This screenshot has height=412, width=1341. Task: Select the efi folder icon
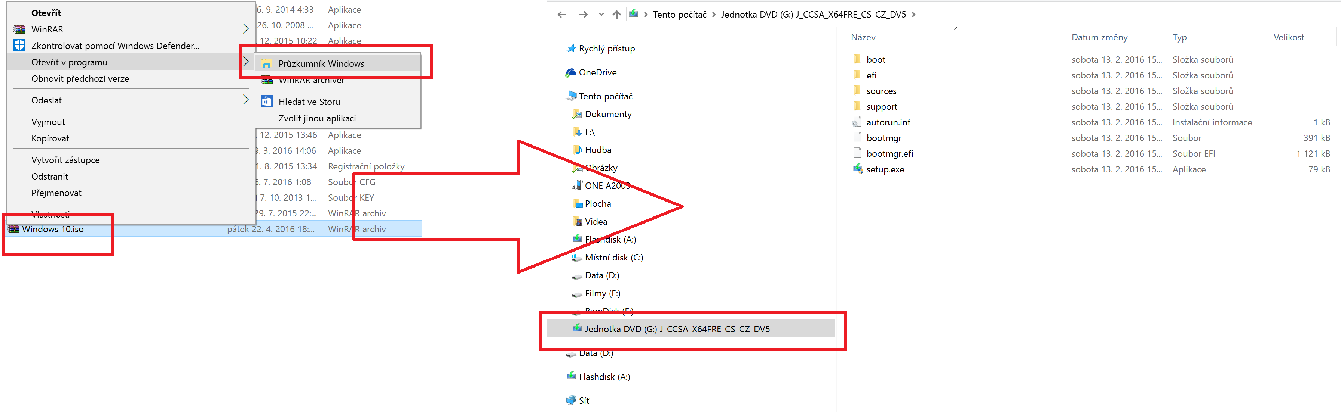pos(857,75)
